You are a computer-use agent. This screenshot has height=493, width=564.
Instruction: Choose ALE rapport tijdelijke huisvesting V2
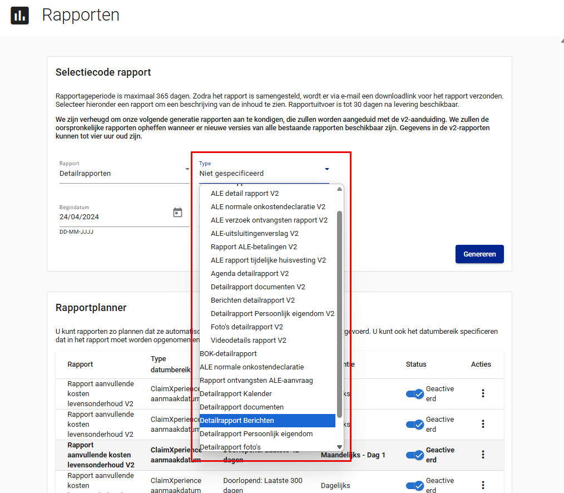coord(268,260)
